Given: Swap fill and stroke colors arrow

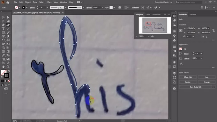Looking at the screenshot, I should 9,71.
